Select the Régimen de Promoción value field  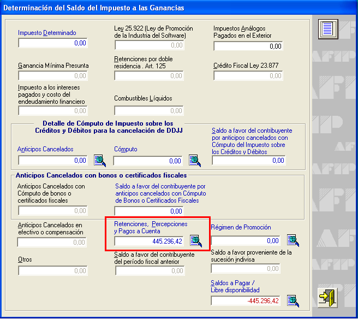pos(246,241)
